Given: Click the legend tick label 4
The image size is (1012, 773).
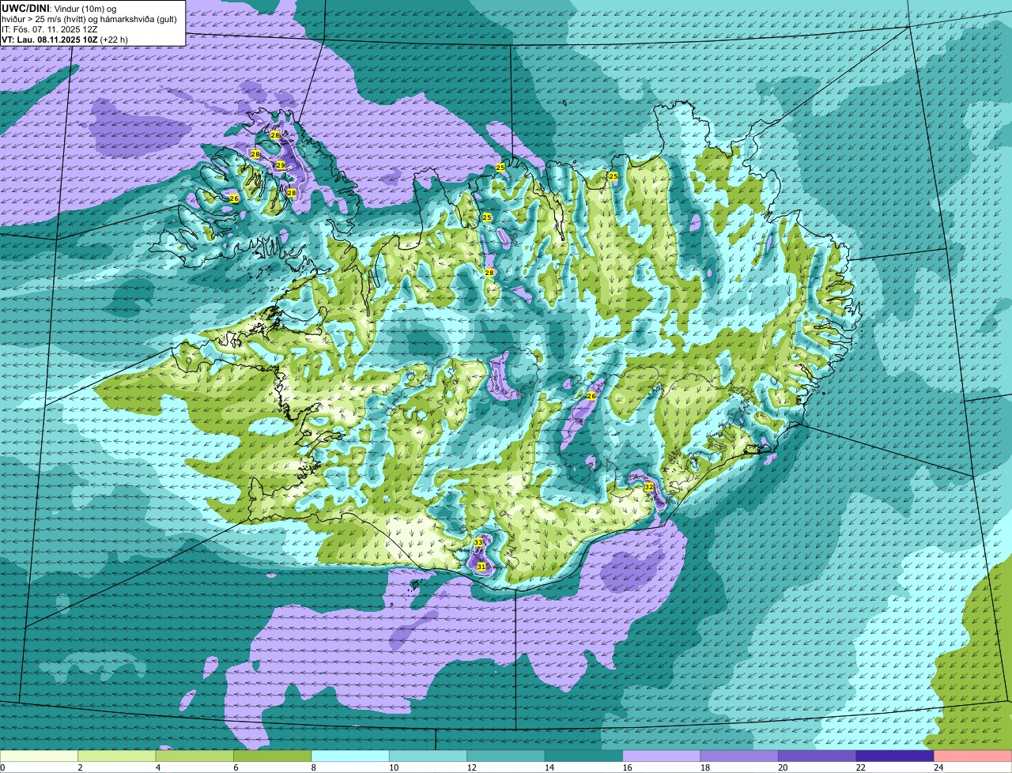Looking at the screenshot, I should pos(157,767).
